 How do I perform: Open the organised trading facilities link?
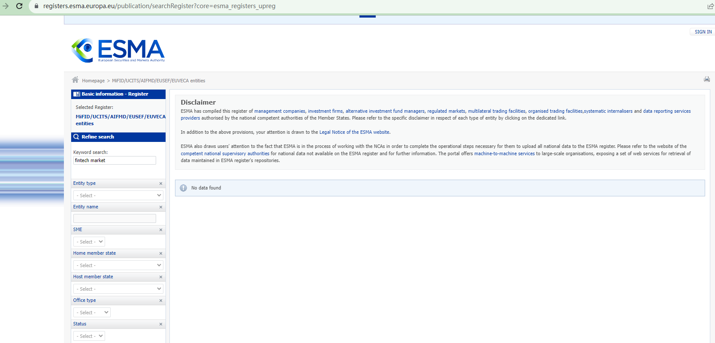pyautogui.click(x=555, y=111)
